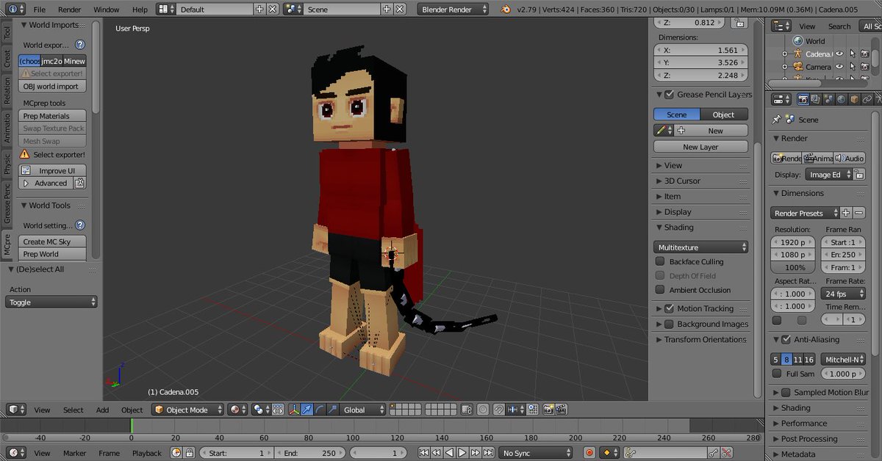This screenshot has height=461, width=882.
Task: Open the Global orientation dropdown
Action: point(363,410)
